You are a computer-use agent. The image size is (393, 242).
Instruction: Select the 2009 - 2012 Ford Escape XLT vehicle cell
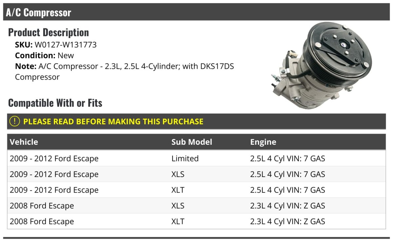point(54,190)
